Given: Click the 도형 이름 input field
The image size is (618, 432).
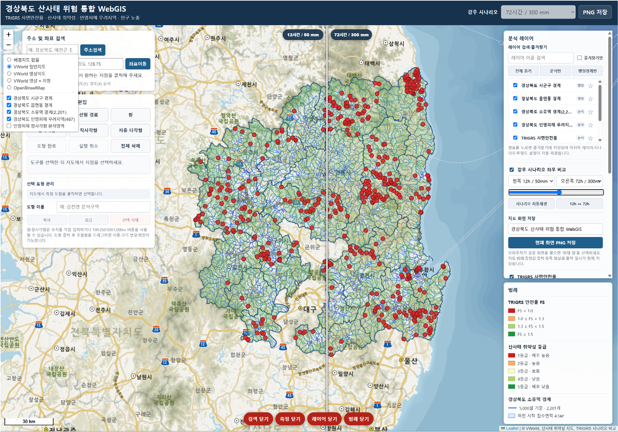Looking at the screenshot, I should pos(103,207).
